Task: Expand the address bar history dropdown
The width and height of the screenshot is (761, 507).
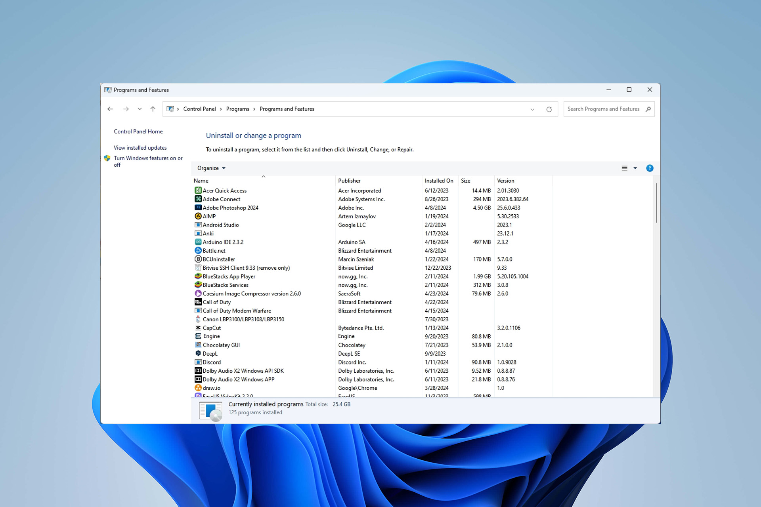Action: 532,109
